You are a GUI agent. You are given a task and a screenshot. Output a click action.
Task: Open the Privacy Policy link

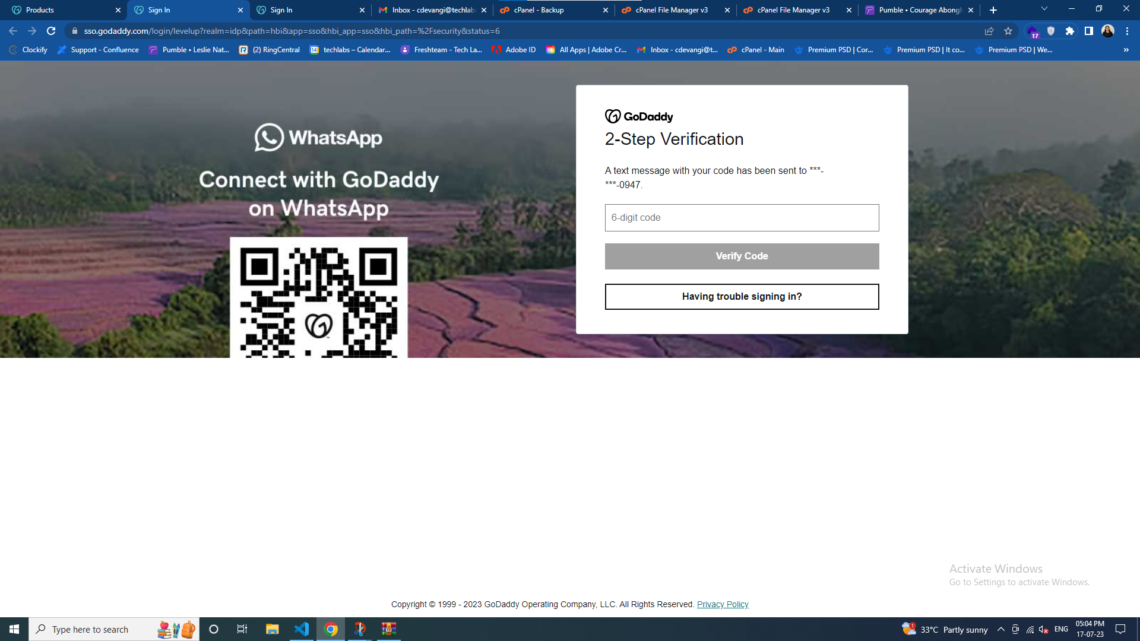tap(723, 604)
